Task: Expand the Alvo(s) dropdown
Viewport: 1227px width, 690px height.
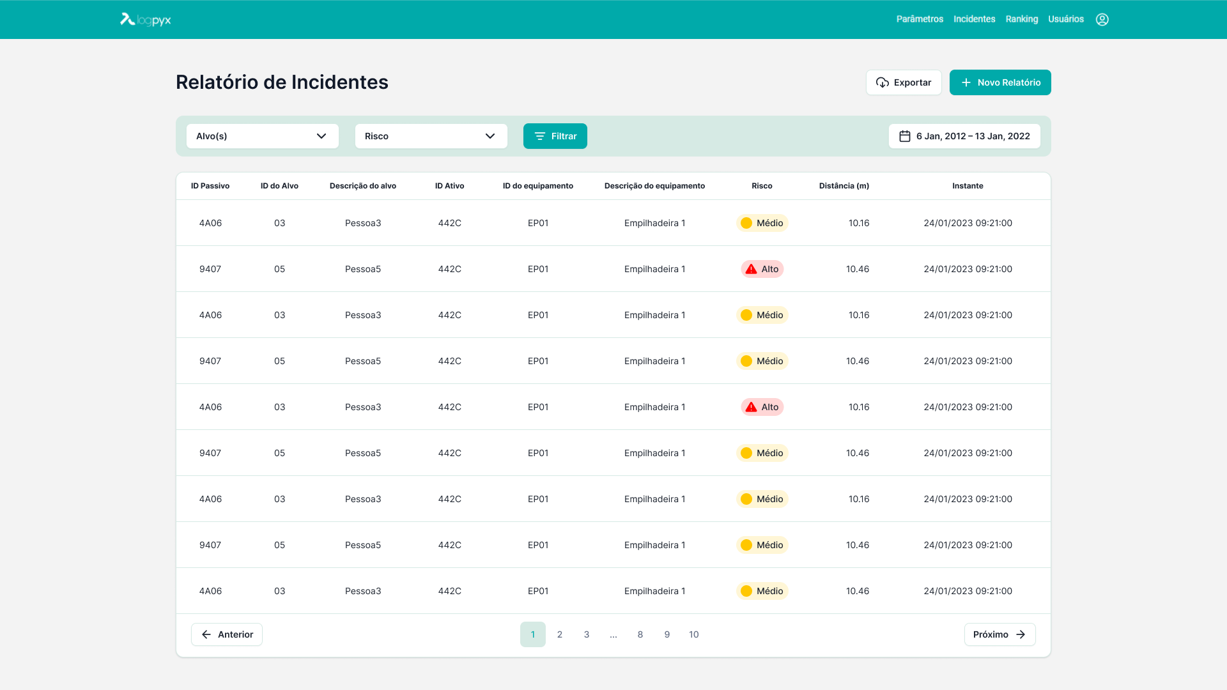Action: click(x=263, y=136)
